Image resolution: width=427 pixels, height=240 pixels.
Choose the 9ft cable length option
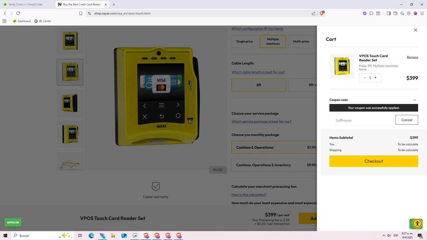pyautogui.click(x=303, y=85)
